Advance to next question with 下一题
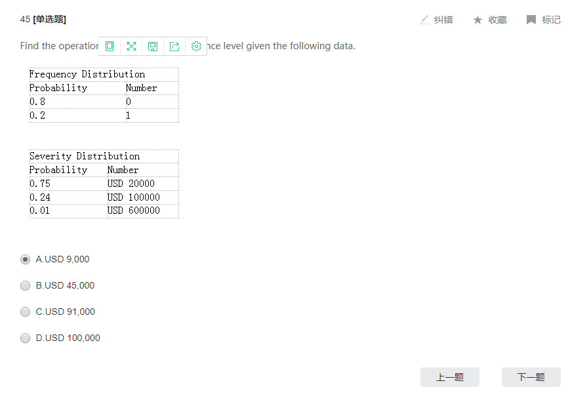The height and width of the screenshot is (404, 587). [x=531, y=377]
